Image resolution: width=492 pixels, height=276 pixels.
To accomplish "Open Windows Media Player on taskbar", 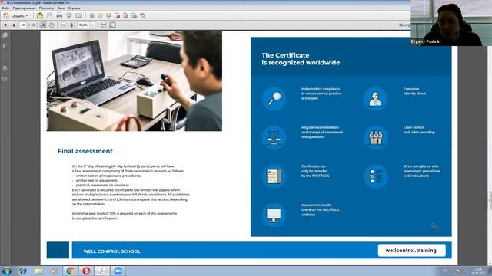I will point(55,271).
